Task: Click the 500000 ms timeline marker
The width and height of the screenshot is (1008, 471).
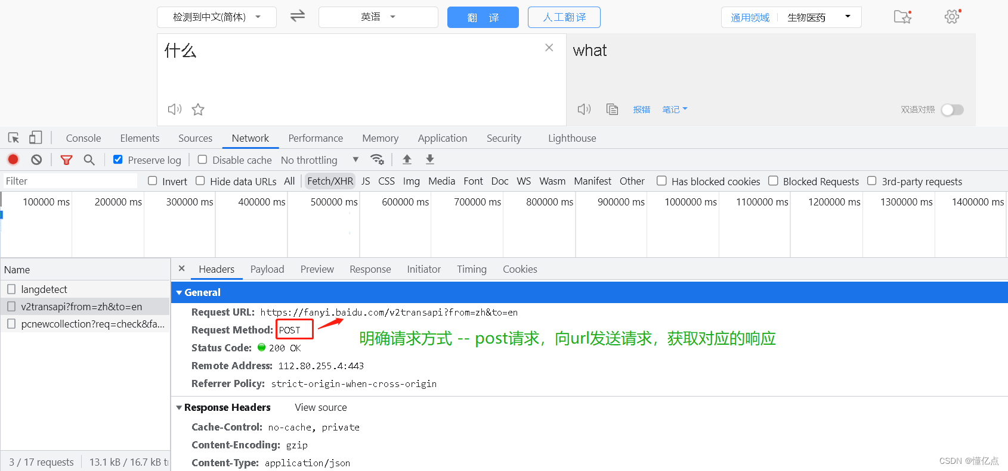Action: pyautogui.click(x=334, y=202)
